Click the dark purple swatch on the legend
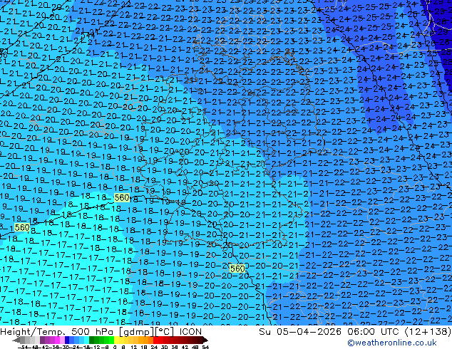The image size is (452, 349). coord(42,340)
